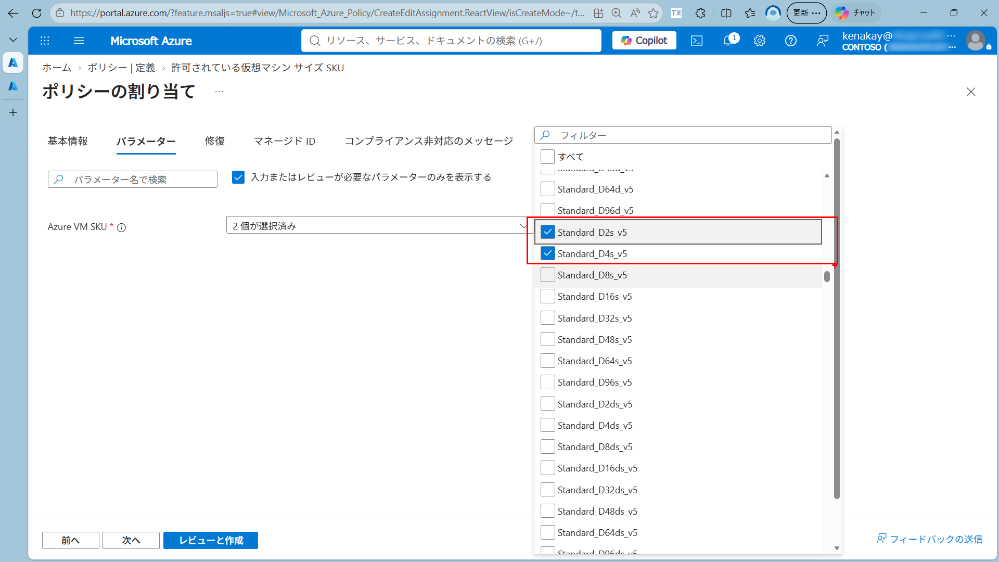This screenshot has height=562, width=999.
Task: Click Azure VM SKU info icon
Action: click(121, 227)
